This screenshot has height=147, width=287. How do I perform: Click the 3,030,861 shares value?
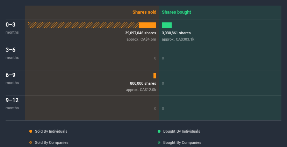[x=176, y=33]
